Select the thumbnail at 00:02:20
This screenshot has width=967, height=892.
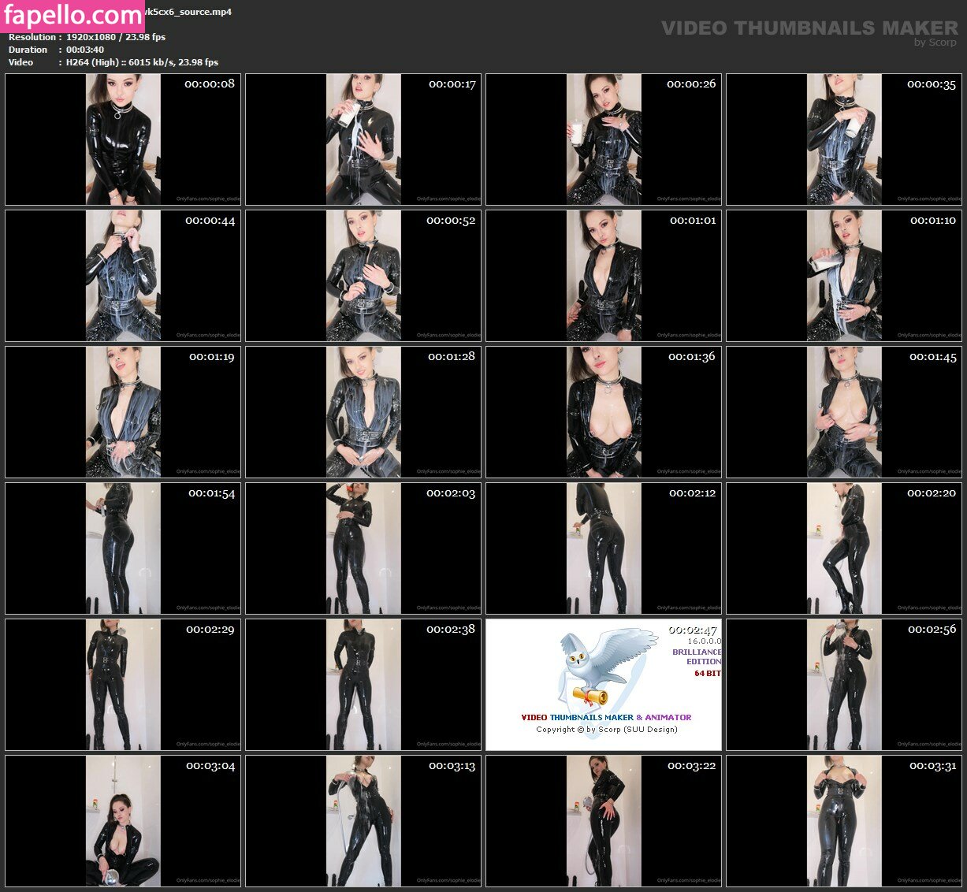point(844,548)
